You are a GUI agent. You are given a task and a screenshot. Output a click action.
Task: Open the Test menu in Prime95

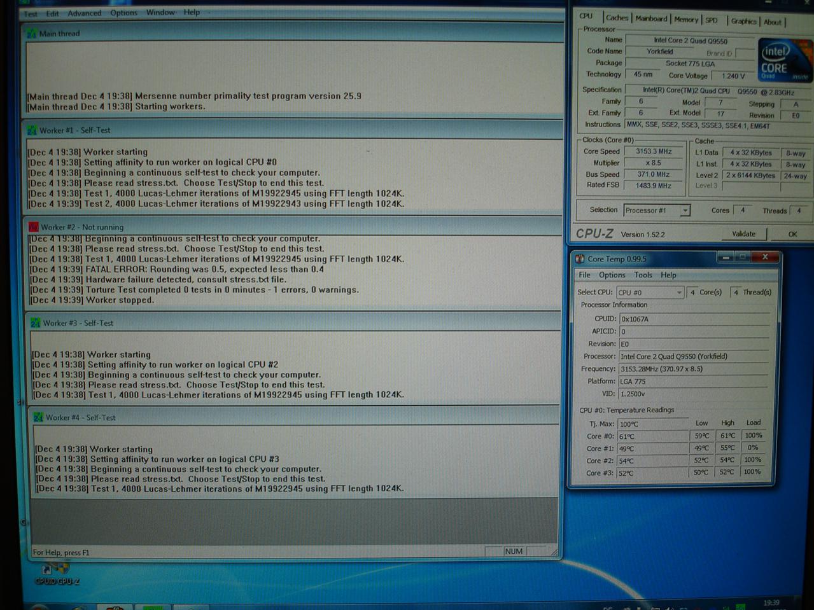[31, 13]
